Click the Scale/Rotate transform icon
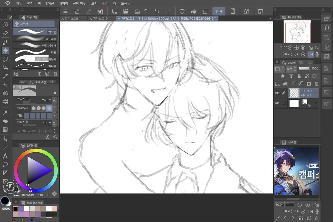Screen dimensions: 333x222 [x=205, y=11]
